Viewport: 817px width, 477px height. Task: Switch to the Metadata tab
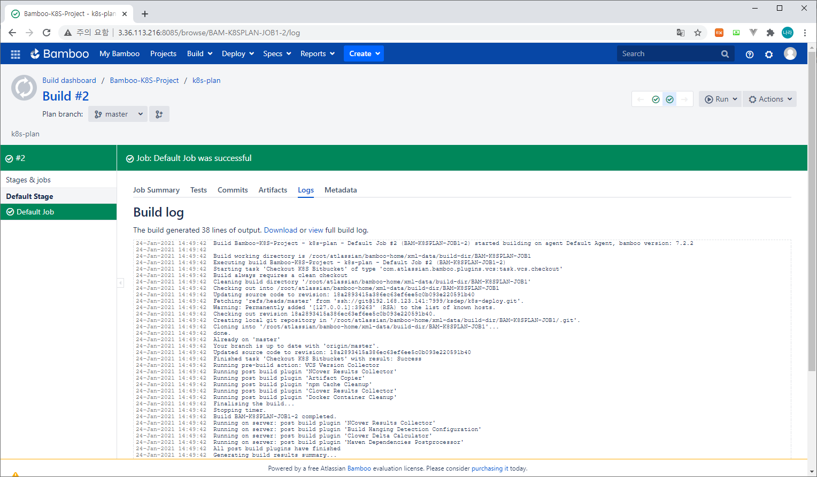point(341,190)
